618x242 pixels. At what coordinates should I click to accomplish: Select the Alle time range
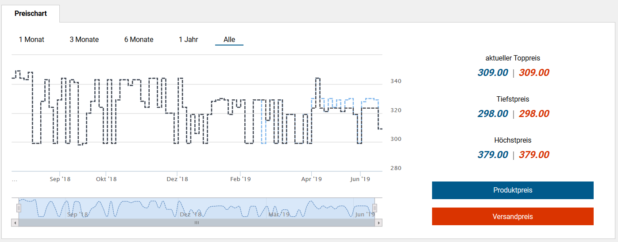[x=229, y=39]
